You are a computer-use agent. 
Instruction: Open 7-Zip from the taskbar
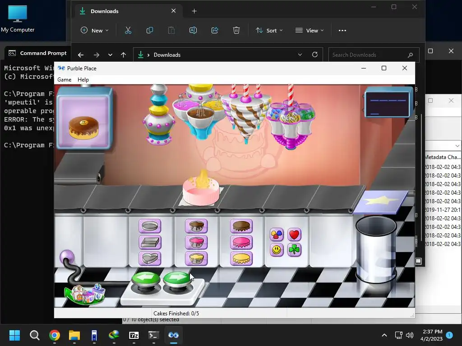pos(134,335)
